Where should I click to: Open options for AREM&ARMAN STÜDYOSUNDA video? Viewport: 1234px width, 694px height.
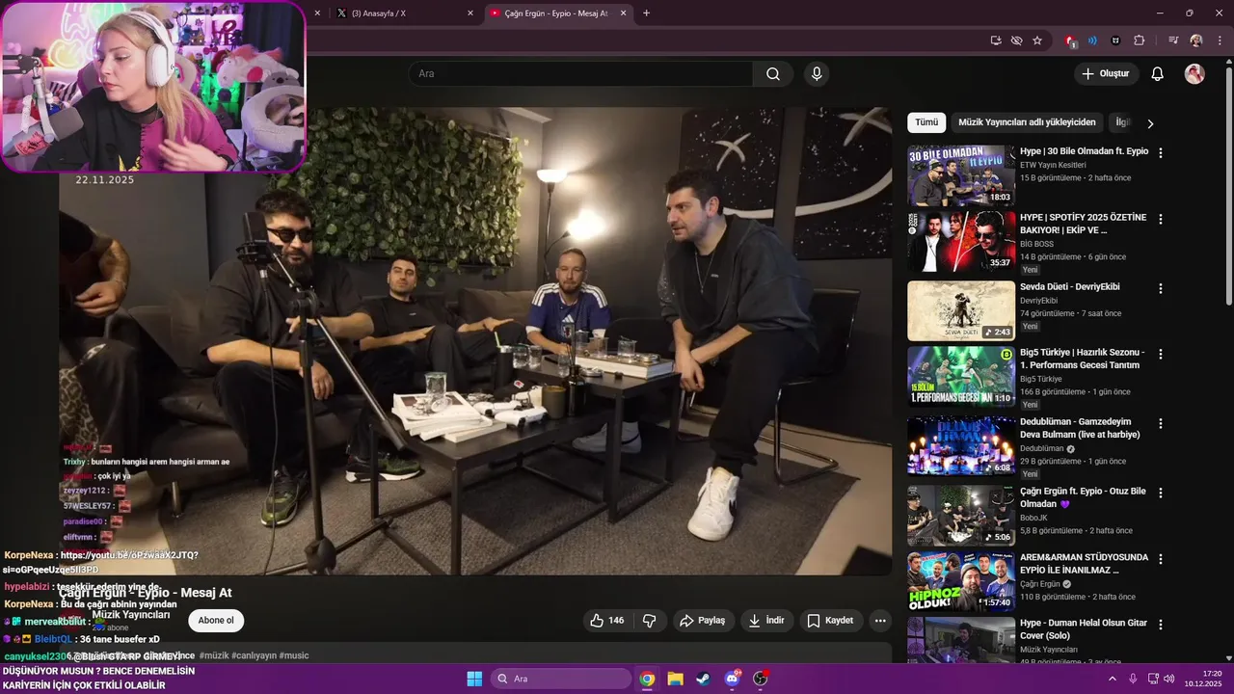1161,558
